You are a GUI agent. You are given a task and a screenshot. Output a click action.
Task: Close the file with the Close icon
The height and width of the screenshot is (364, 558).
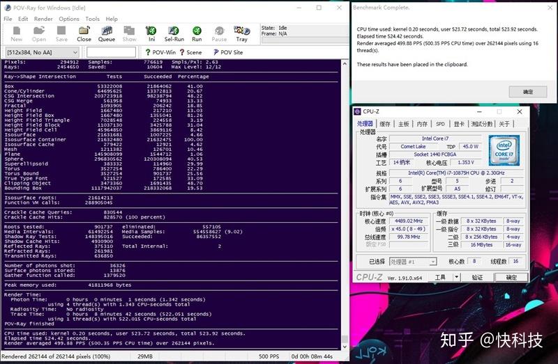[84, 34]
